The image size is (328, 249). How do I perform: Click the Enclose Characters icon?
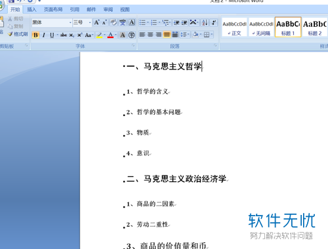click(131, 35)
